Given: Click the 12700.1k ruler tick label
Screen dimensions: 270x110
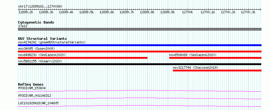Looking at the screenshot, I should click(208, 12).
